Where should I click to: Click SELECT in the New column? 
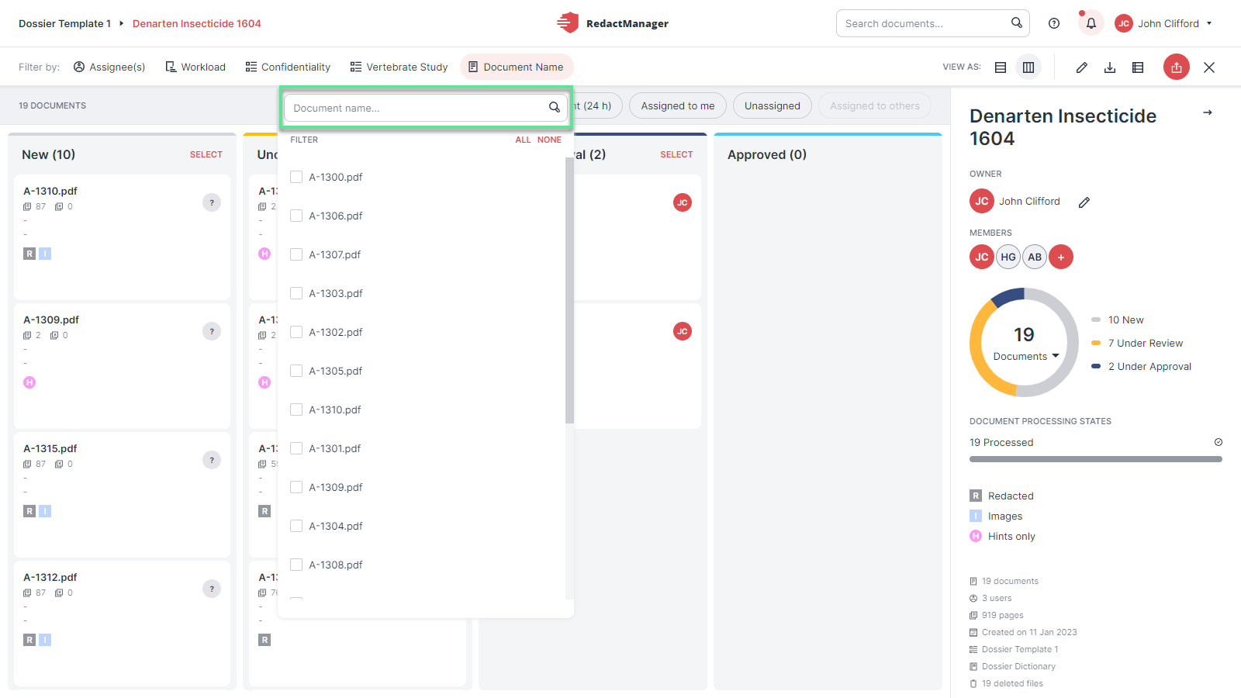(x=206, y=154)
